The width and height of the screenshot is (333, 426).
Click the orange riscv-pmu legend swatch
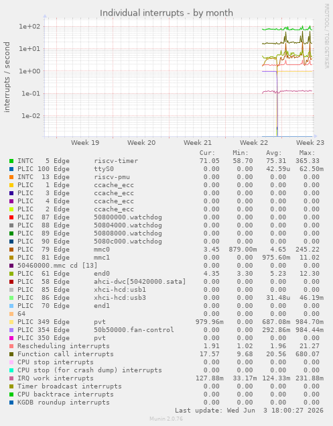pos(11,177)
